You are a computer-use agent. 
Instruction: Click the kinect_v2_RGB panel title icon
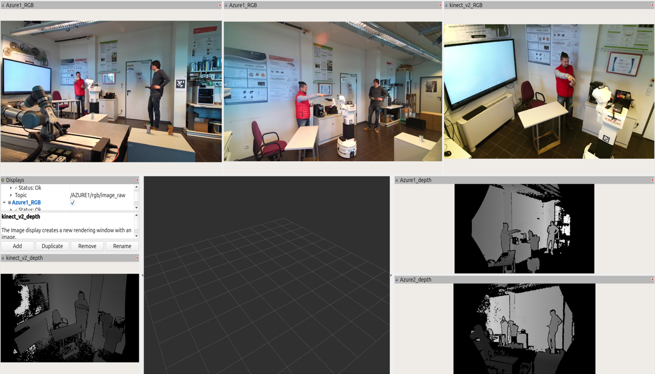[446, 5]
